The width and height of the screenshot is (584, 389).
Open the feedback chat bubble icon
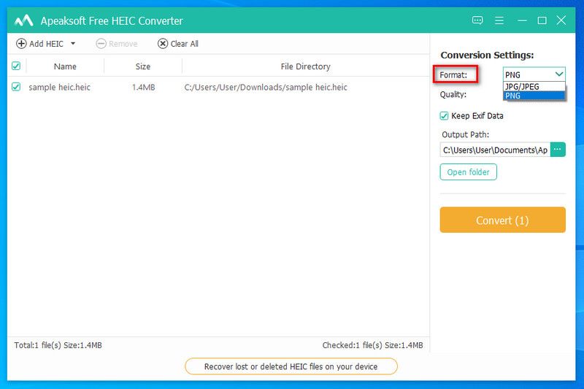(x=477, y=20)
